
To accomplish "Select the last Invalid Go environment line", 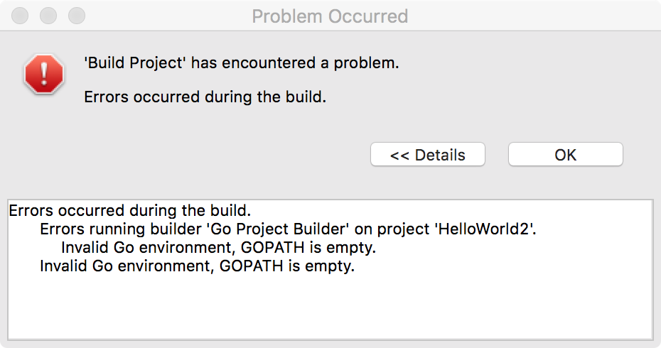I will click(x=198, y=266).
